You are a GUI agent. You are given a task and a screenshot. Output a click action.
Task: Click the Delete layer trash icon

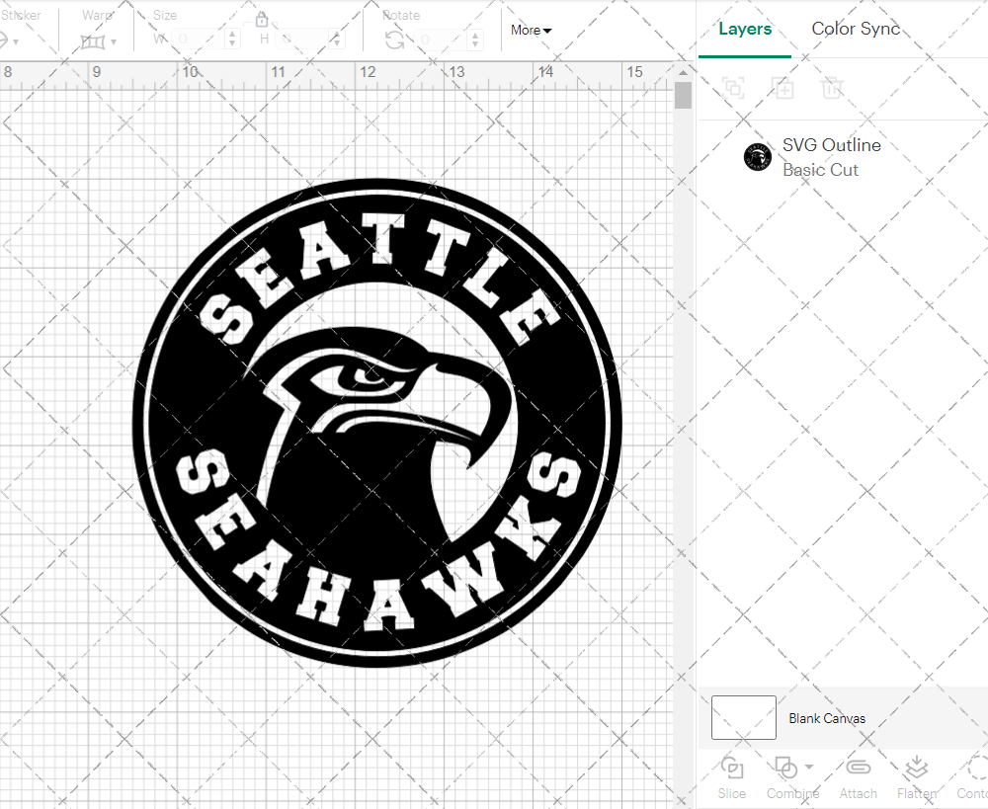coord(832,88)
